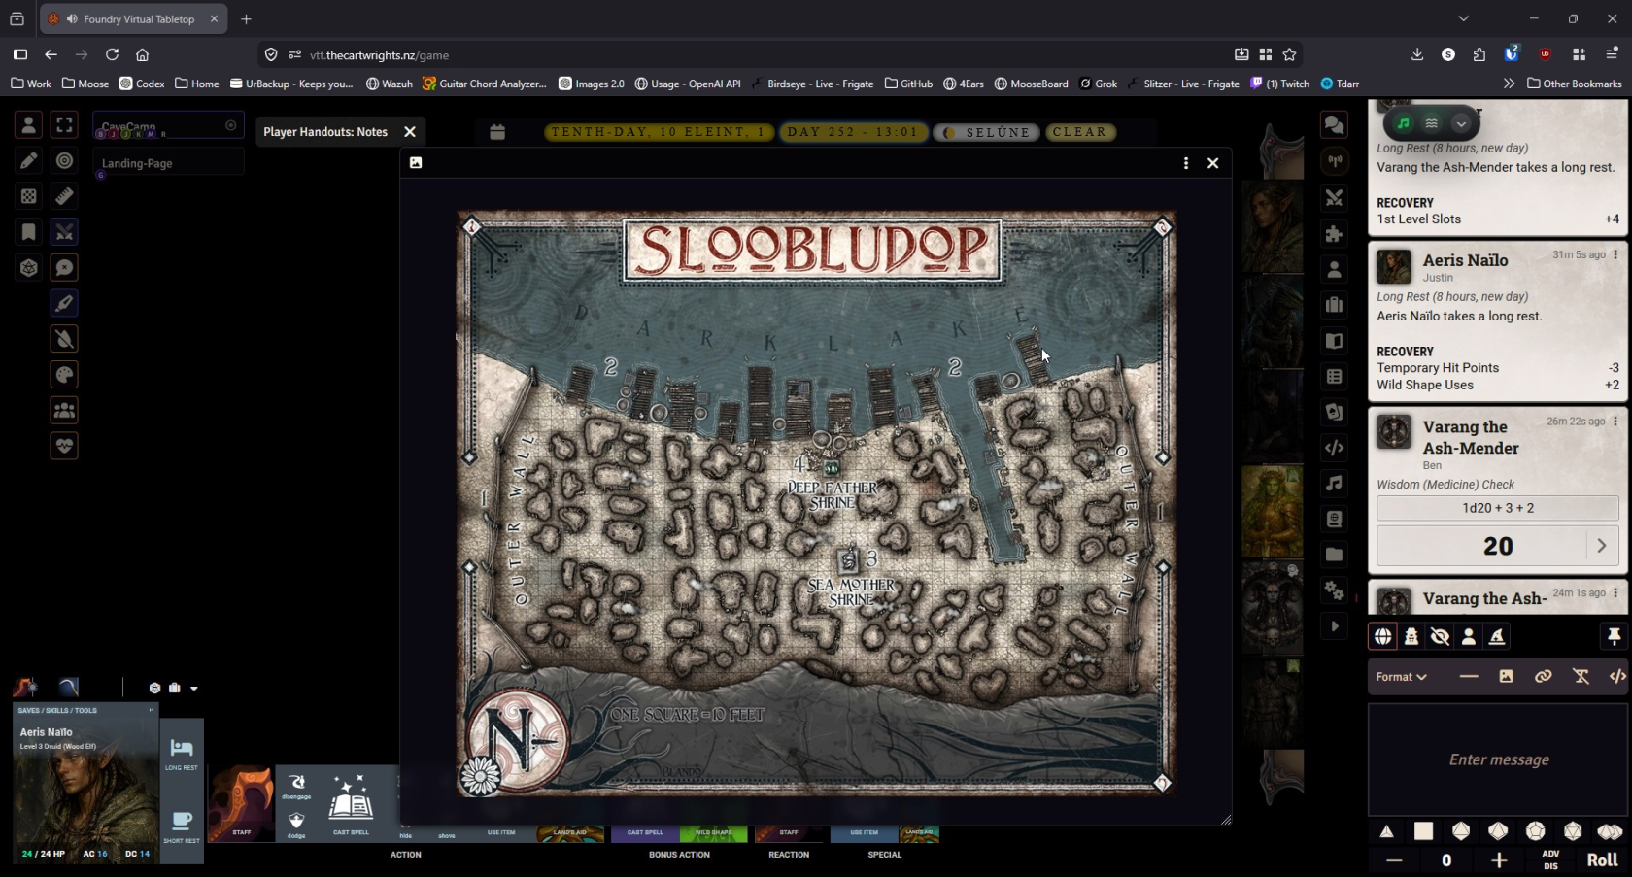The image size is (1632, 877).
Task: Click the Clear weather indicator
Action: pyautogui.click(x=1079, y=132)
